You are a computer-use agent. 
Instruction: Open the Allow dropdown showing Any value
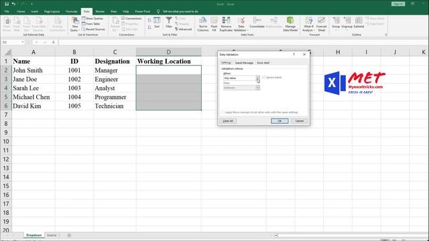point(257,78)
